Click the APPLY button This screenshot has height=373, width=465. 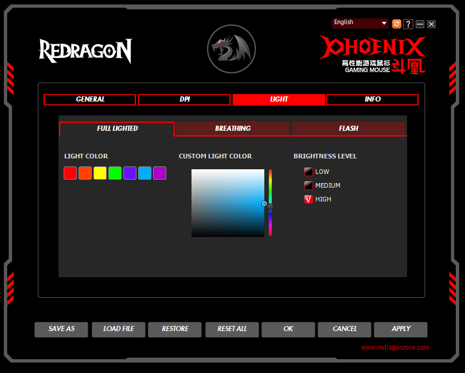point(401,329)
